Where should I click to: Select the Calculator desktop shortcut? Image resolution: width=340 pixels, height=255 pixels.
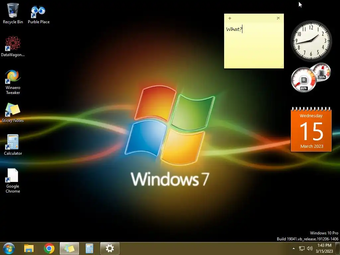13,145
